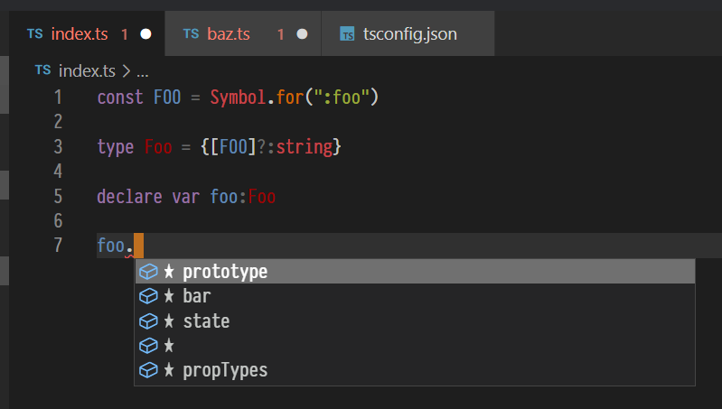Screen dimensions: 722x409
Task: Click the Symbol identifier on line 1
Action: click(x=238, y=98)
